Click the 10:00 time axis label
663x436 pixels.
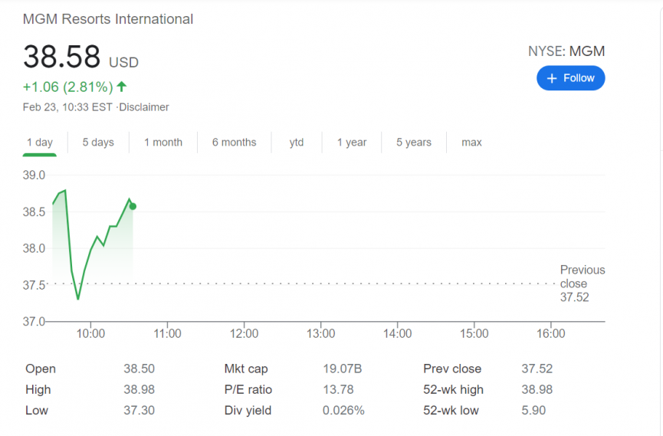tap(90, 333)
